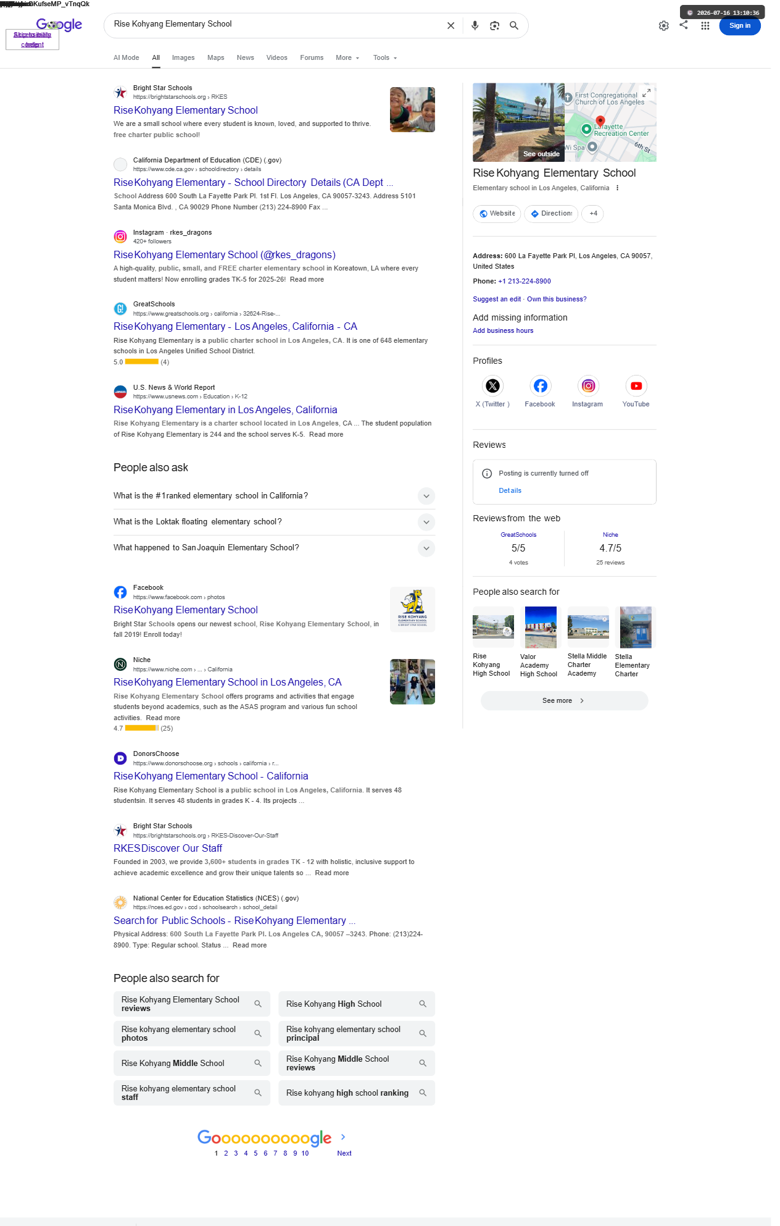Click the Valor Academy High School thumbnail
This screenshot has height=1226, width=780.
[x=541, y=627]
